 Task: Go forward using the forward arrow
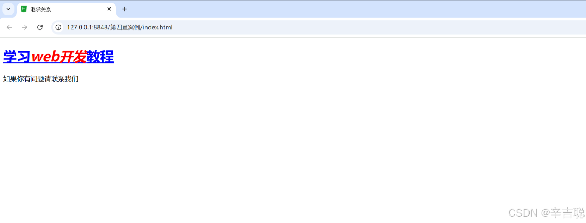tap(25, 27)
